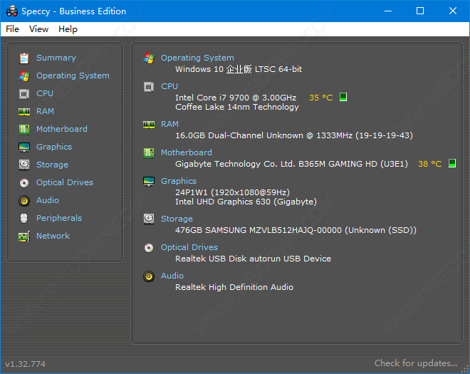
Task: Click the Motherboard heading link in summary
Action: coord(187,152)
